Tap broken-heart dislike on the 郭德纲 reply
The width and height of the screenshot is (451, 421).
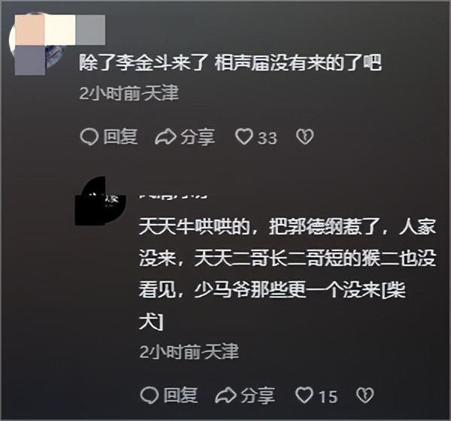(x=365, y=395)
